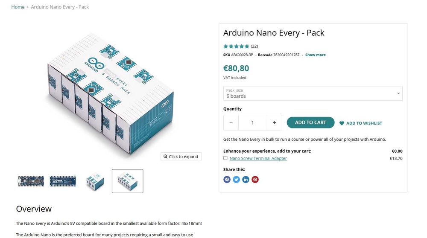The image size is (427, 238).
Task: Click the magnifier expand icon
Action: click(x=165, y=157)
